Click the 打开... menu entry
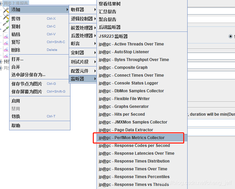 pyautogui.click(x=39, y=59)
